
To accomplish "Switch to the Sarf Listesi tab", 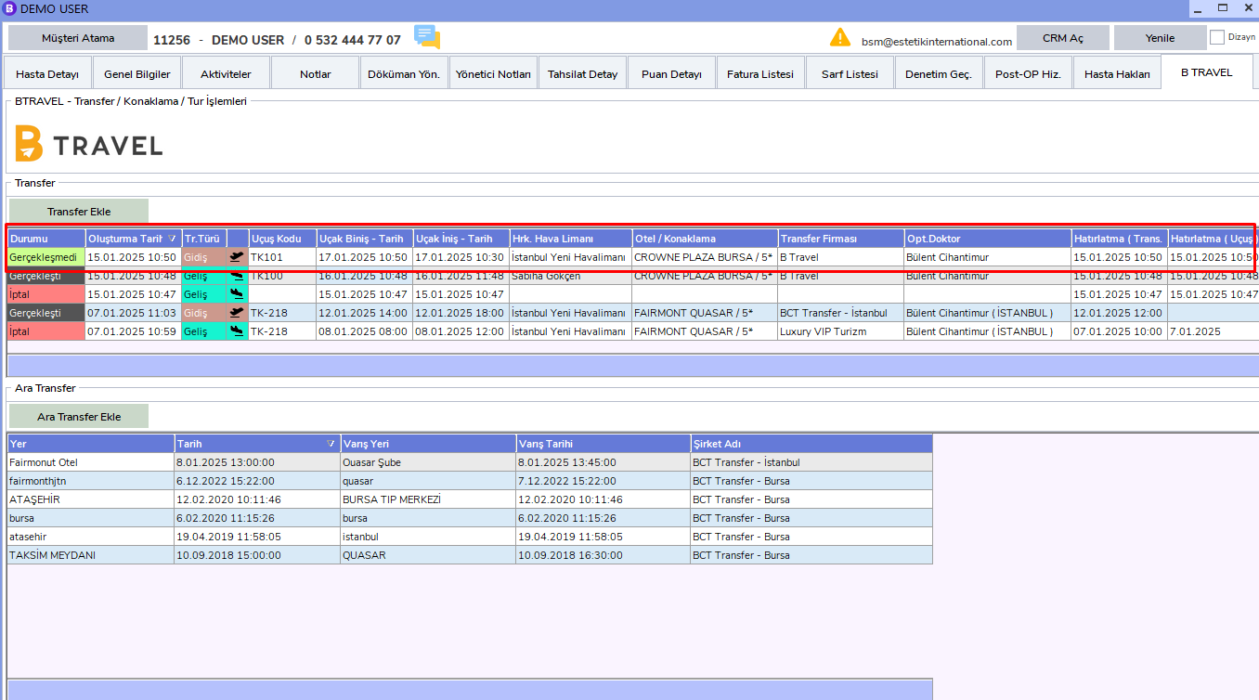I will [850, 73].
